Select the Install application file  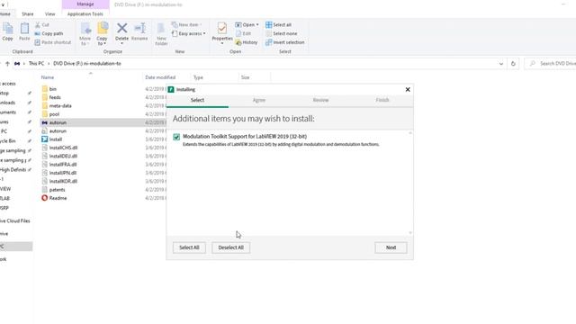tap(52, 139)
